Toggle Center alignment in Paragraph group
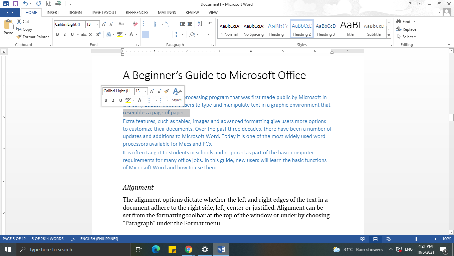 [153, 34]
